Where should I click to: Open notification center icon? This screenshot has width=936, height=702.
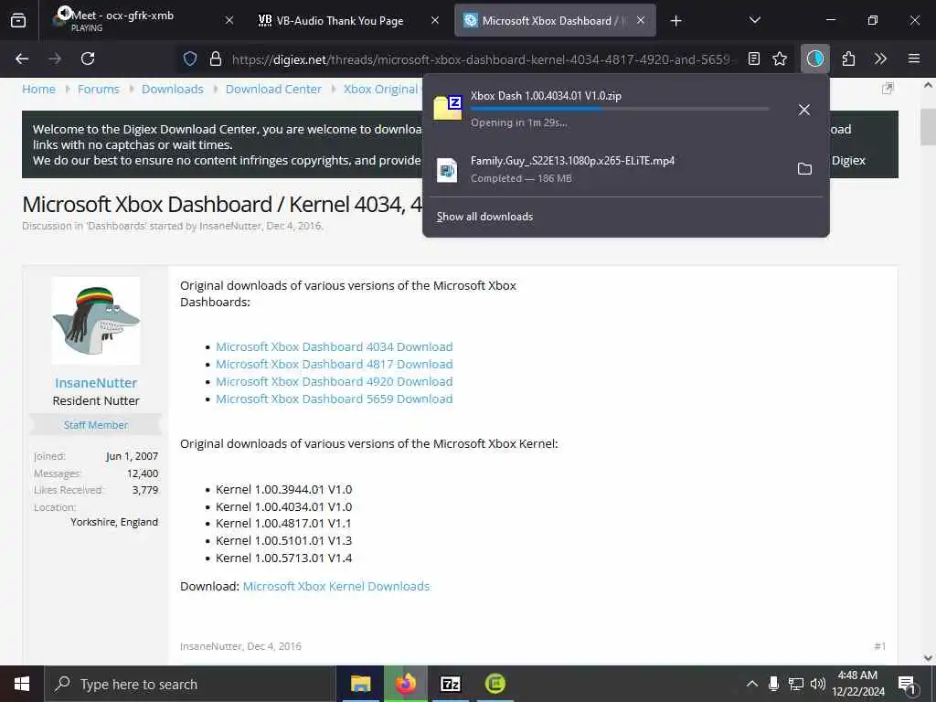[907, 684]
